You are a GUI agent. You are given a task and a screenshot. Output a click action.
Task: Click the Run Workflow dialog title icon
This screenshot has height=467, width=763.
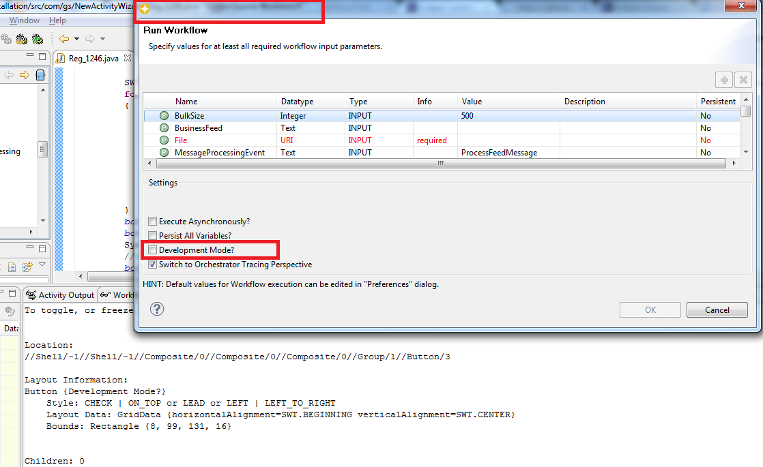[x=145, y=9]
